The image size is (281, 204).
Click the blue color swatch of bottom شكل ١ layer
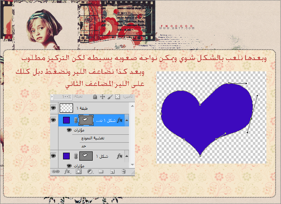[x=66, y=156]
